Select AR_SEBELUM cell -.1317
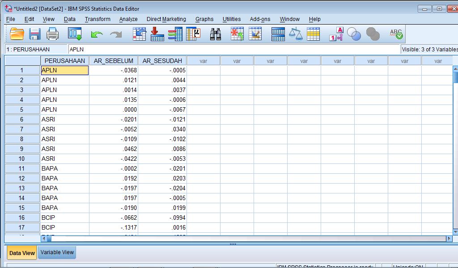 pos(114,227)
